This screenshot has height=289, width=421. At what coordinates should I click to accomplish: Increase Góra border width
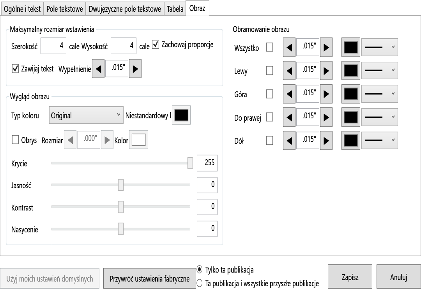point(326,94)
